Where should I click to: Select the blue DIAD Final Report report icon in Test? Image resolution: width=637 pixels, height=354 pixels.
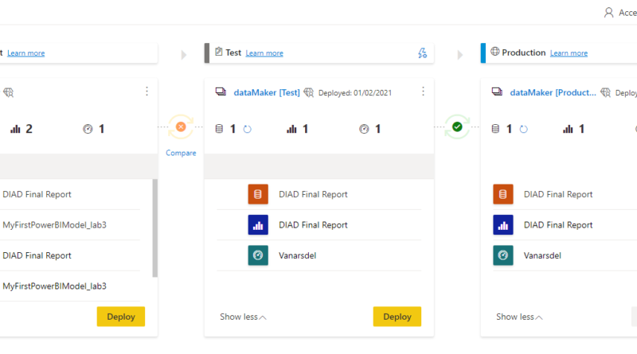pyautogui.click(x=258, y=225)
